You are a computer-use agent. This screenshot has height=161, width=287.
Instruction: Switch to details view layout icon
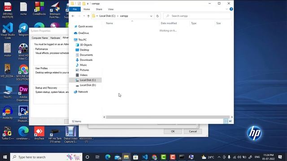[x=226, y=121]
